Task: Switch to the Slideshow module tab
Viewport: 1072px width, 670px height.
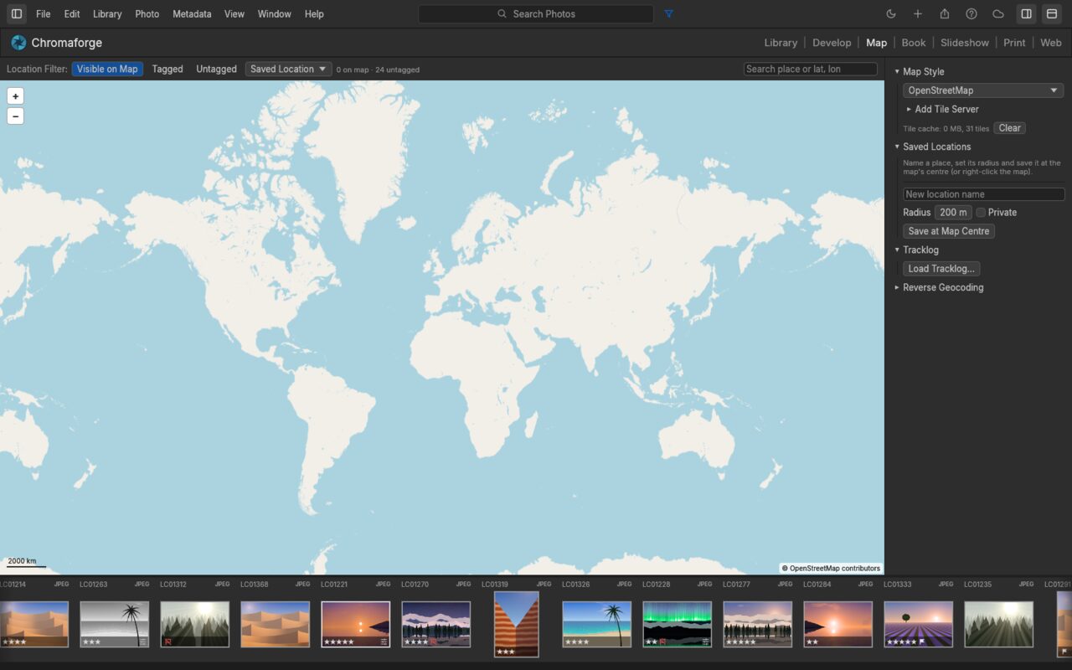Action: point(965,43)
